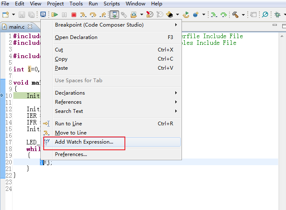Click the instruction pointer arrow at line 10
Image resolution: width=286 pixels, height=210 pixels.
pos(2,95)
